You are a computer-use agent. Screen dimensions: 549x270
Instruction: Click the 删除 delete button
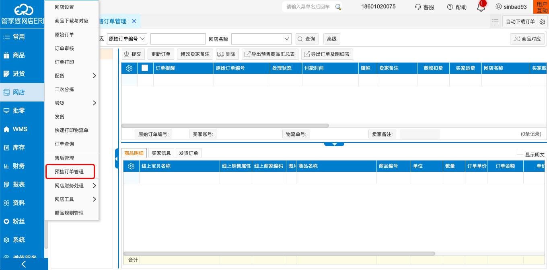pos(227,54)
